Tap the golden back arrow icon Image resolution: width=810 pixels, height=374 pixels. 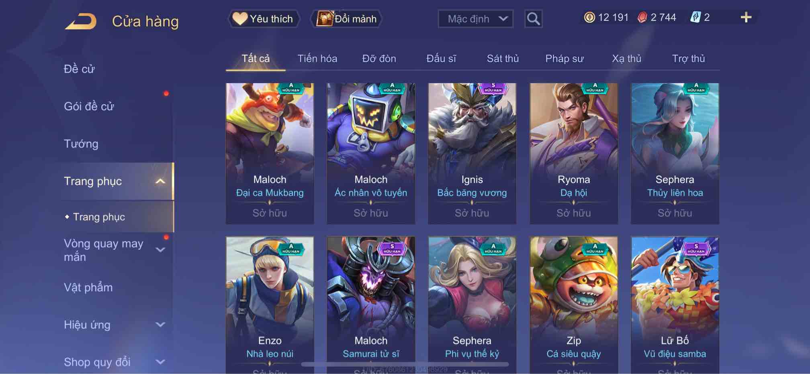coord(81,21)
